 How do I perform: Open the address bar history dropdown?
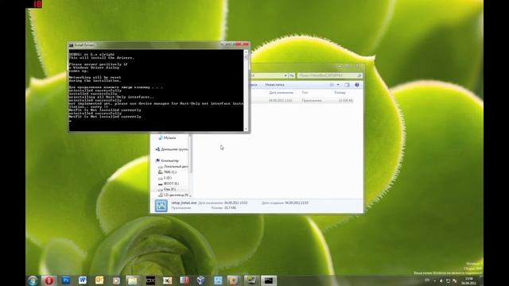[286, 75]
